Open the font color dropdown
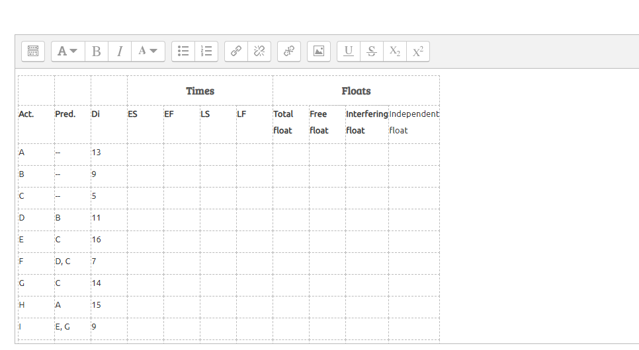The height and width of the screenshot is (350, 639). pos(148,52)
